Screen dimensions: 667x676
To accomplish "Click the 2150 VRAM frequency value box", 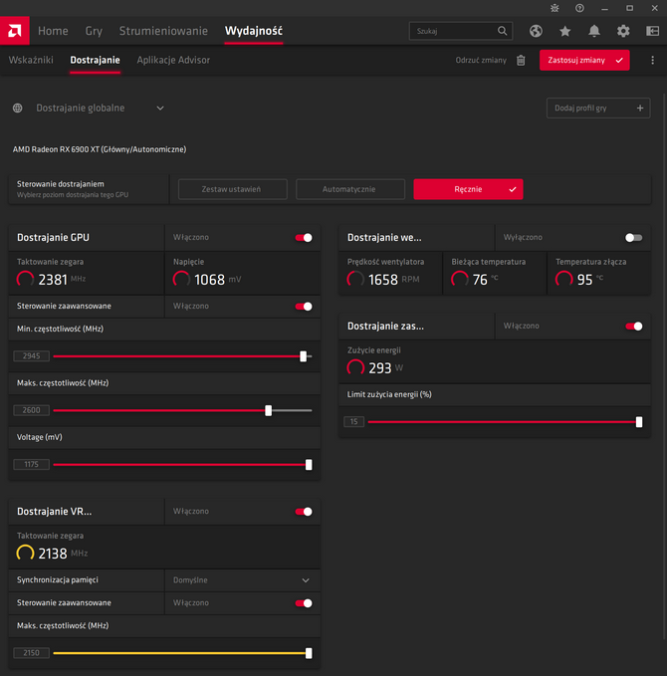I will pyautogui.click(x=31, y=653).
